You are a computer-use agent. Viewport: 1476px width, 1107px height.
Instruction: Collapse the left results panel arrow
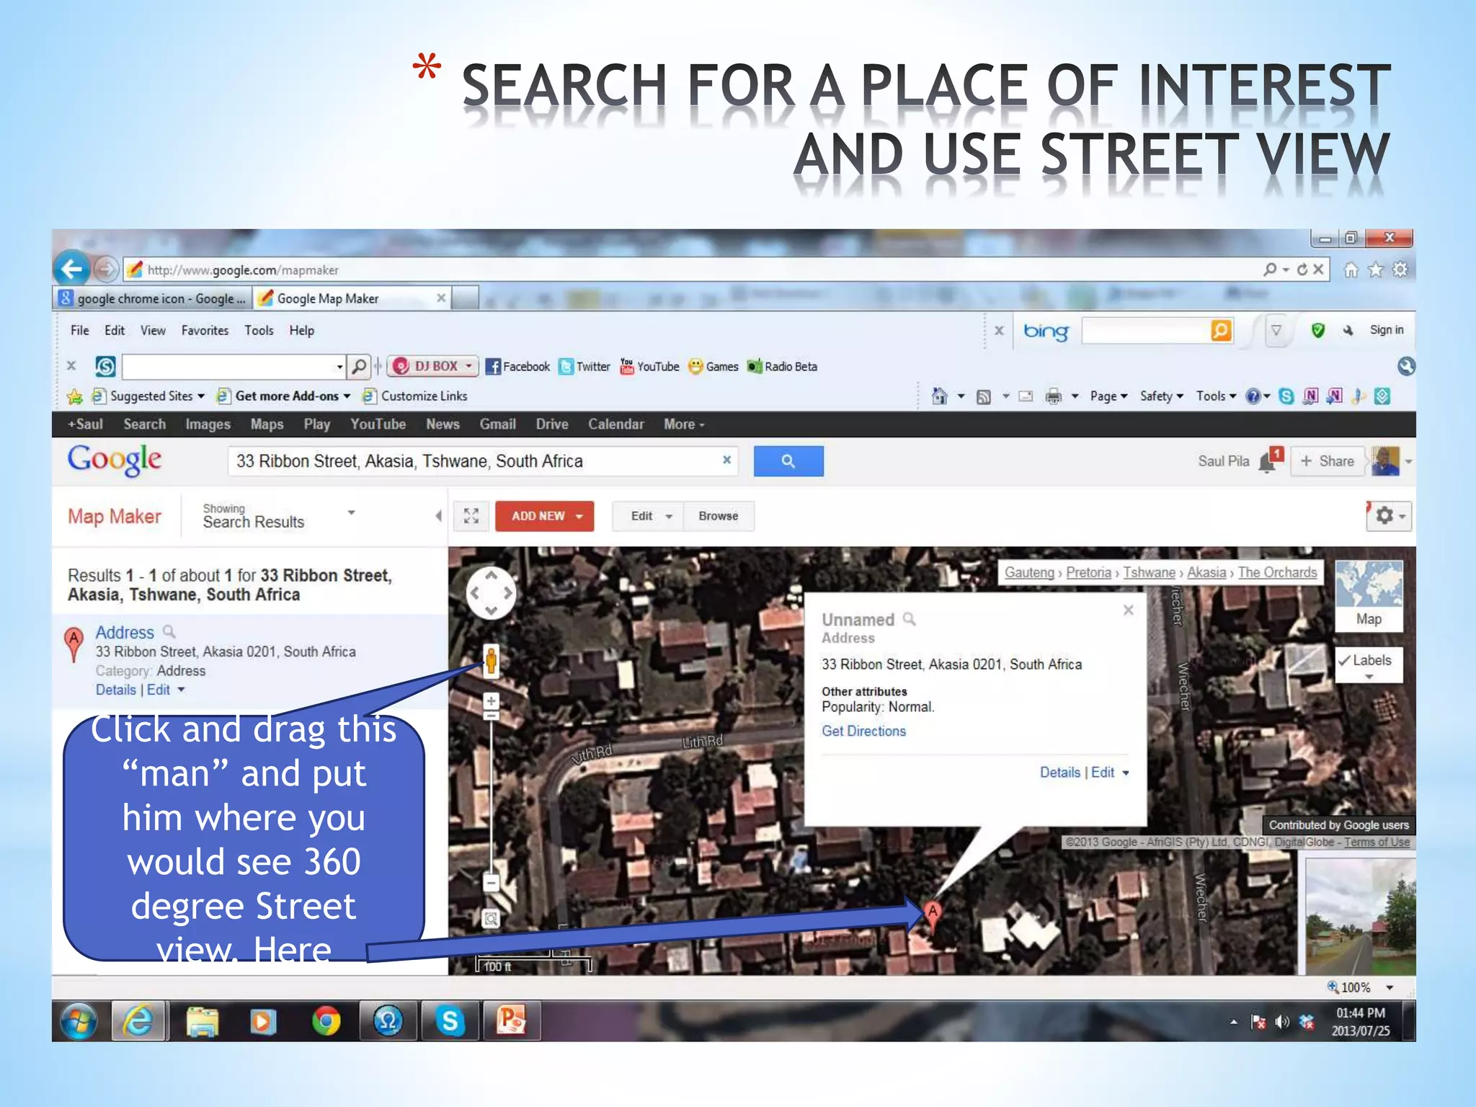438,516
